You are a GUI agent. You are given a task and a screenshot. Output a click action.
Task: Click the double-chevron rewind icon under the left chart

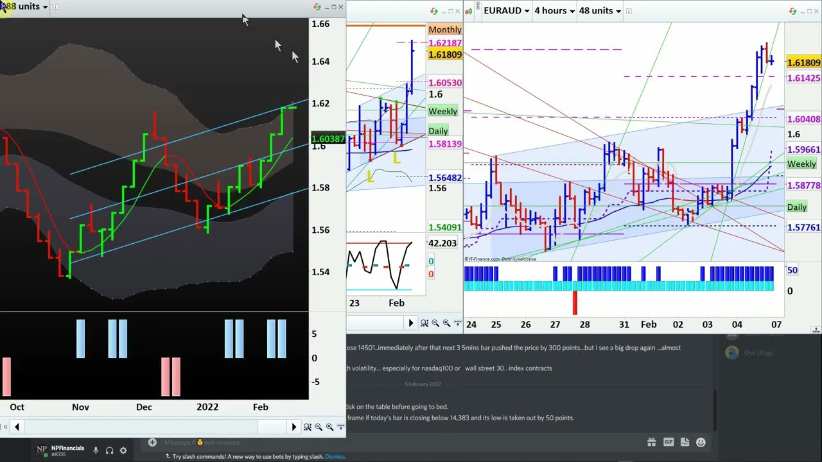pyautogui.click(x=5, y=427)
